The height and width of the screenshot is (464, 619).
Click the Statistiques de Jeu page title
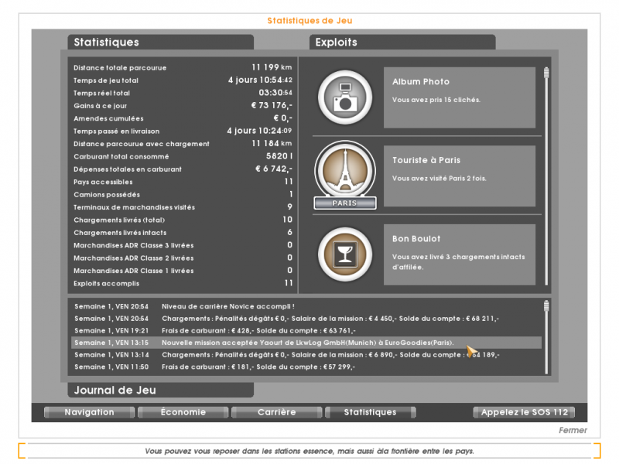point(309,21)
